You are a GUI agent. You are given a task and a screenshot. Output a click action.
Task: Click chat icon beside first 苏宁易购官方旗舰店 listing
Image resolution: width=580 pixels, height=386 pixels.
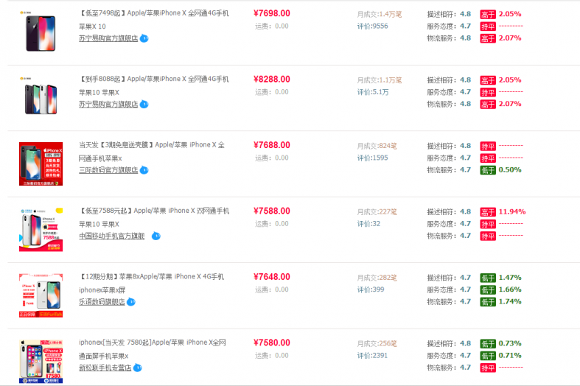tap(144, 38)
